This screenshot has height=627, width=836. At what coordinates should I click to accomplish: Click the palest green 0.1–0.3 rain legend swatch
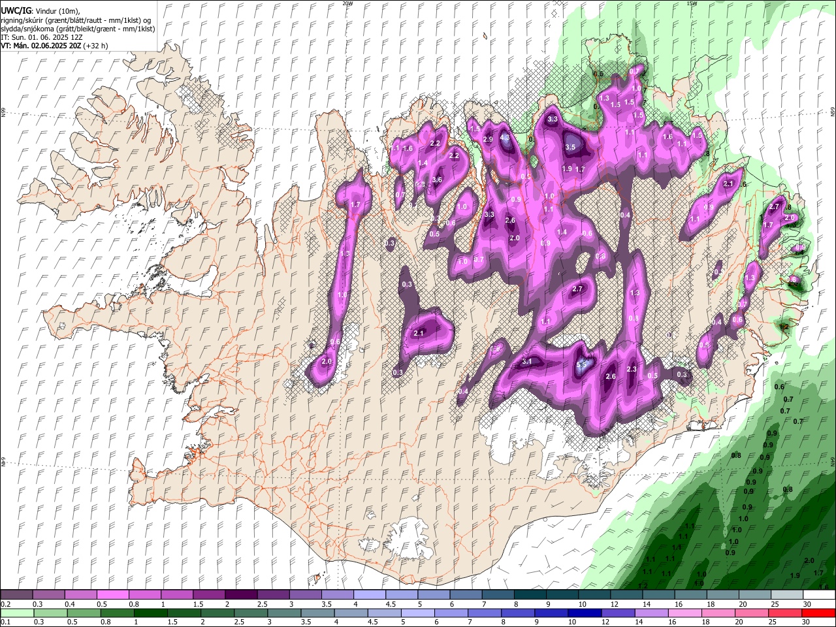pos(17,613)
